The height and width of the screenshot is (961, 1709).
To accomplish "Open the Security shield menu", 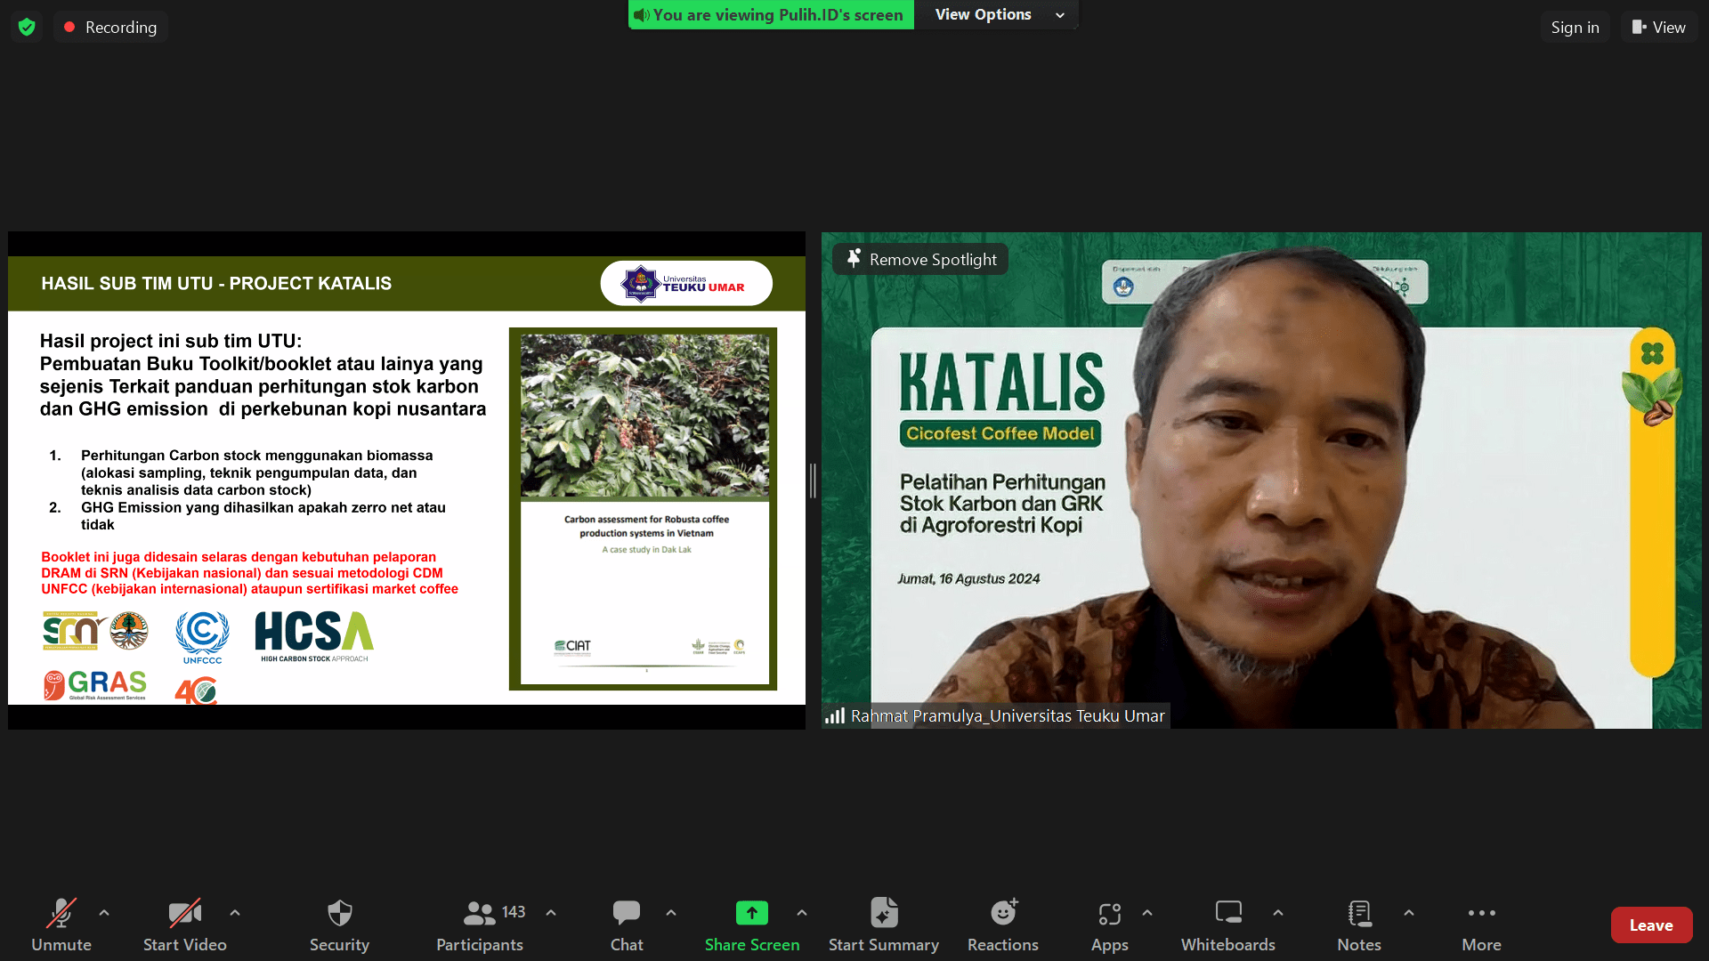I will [339, 925].
